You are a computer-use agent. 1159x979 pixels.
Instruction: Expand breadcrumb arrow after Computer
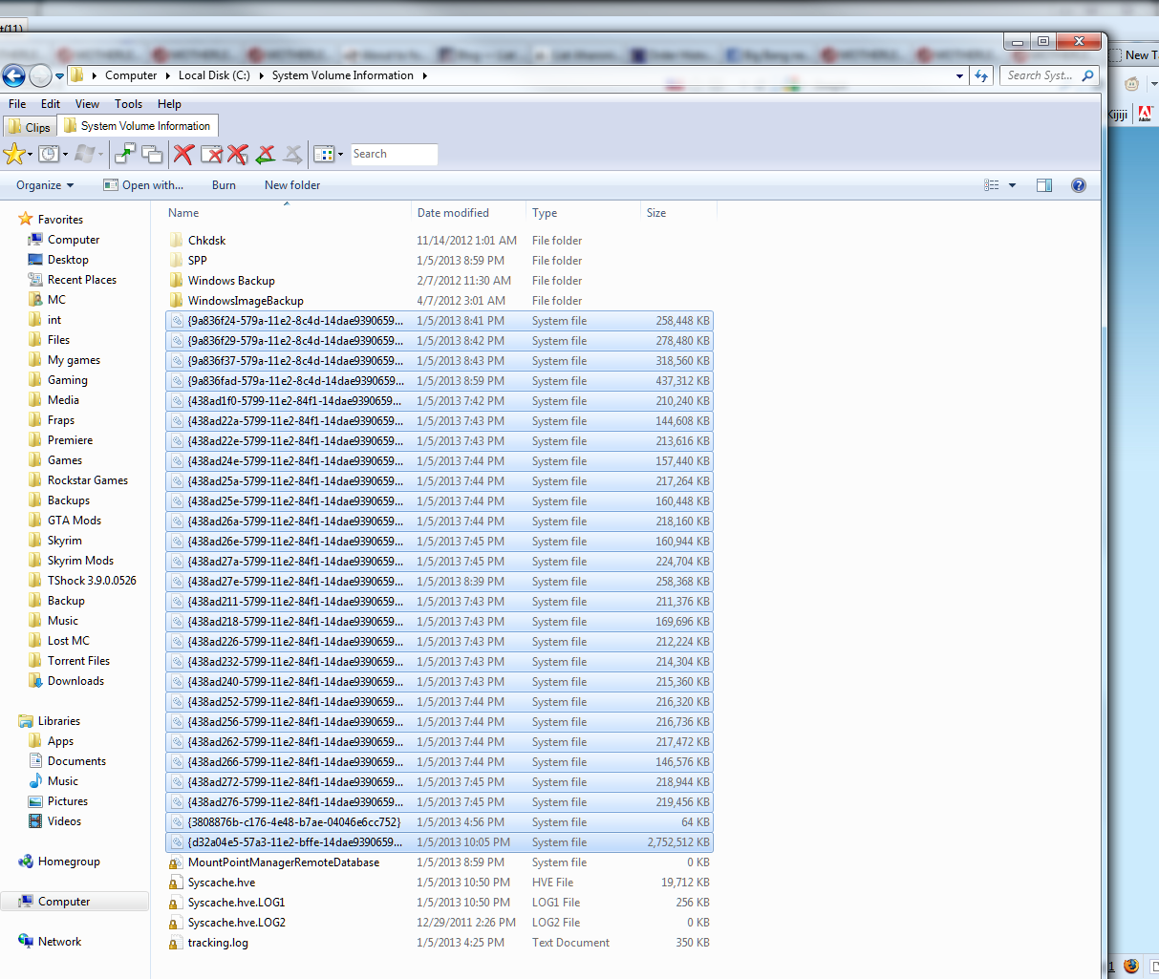[x=167, y=75]
